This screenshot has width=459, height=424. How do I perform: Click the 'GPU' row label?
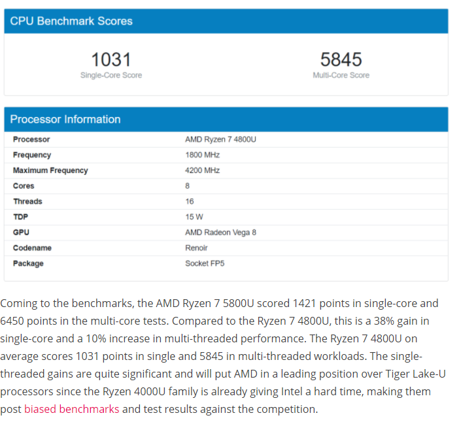[x=21, y=233]
